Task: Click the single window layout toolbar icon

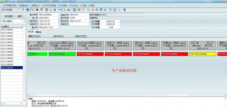Action: 110,10
